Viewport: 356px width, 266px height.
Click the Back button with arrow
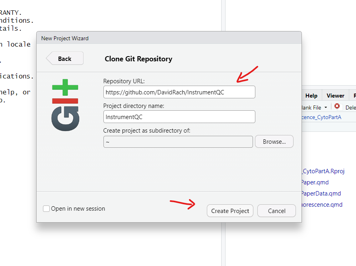click(x=65, y=59)
